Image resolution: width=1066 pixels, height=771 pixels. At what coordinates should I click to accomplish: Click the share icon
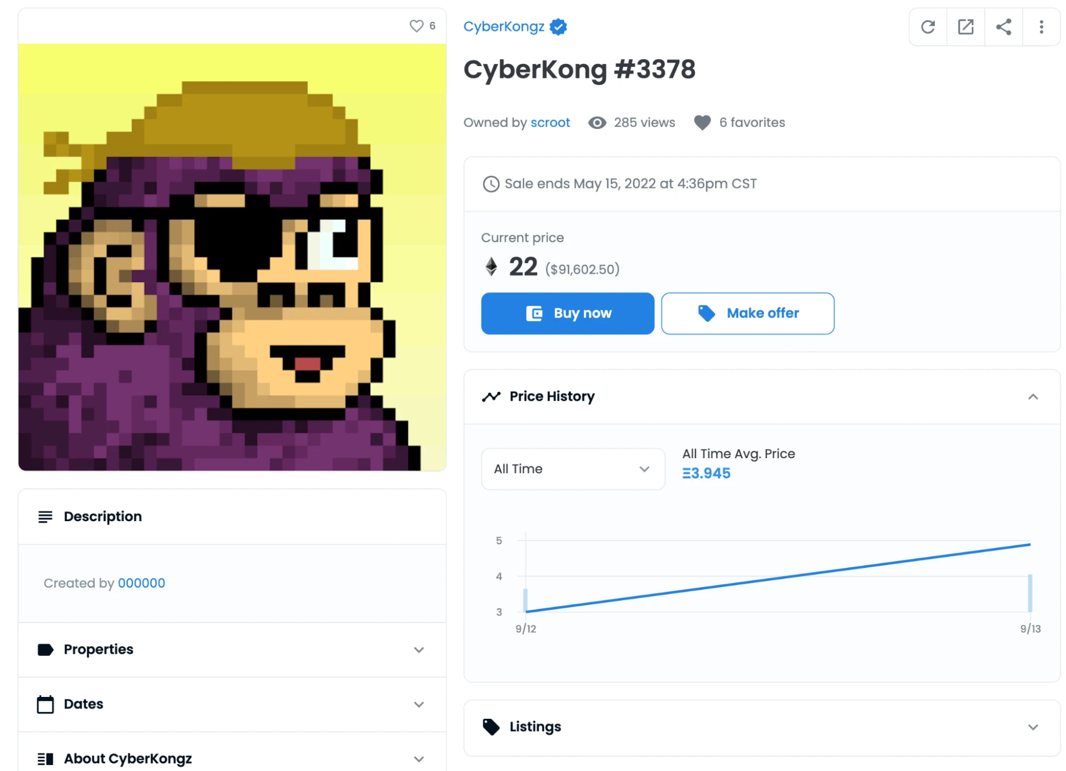click(x=1003, y=27)
